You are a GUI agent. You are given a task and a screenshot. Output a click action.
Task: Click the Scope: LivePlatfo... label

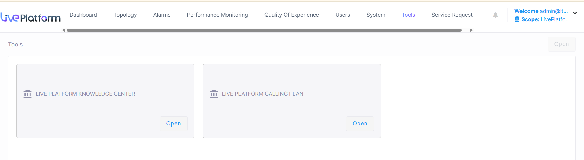tap(545, 19)
